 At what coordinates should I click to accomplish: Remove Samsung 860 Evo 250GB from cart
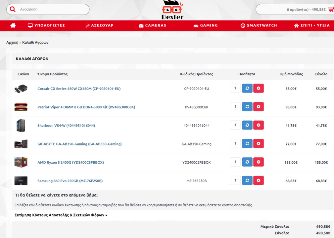[259, 180]
